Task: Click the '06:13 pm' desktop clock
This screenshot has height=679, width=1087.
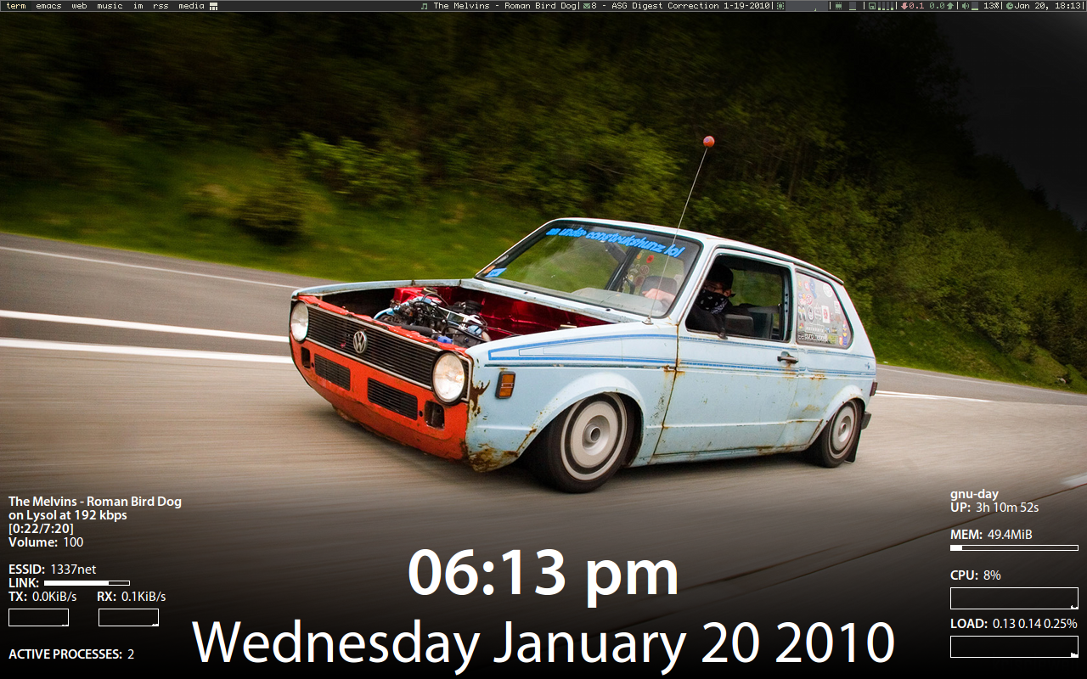Action: click(x=543, y=574)
